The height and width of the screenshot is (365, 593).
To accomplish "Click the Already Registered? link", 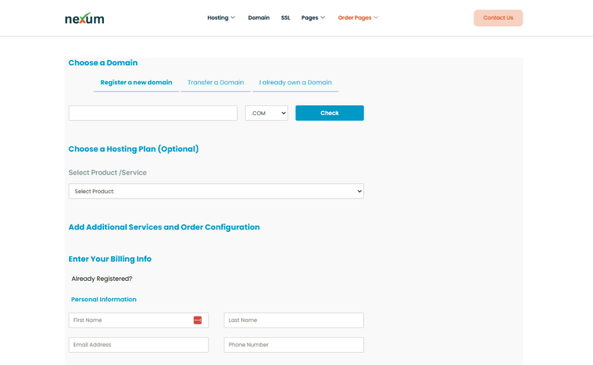I will point(102,279).
